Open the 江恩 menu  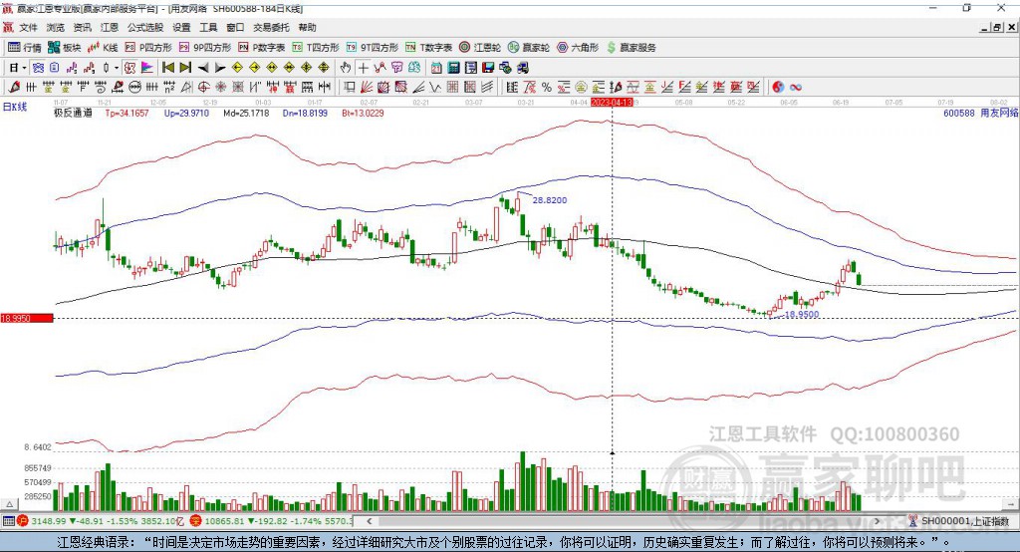(x=110, y=27)
